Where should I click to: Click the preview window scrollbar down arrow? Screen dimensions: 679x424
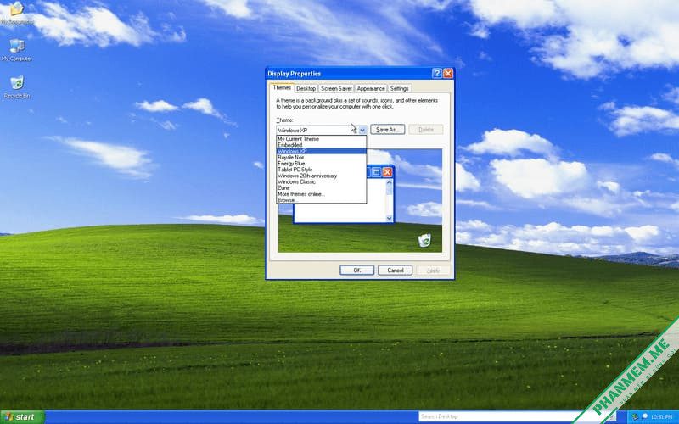(389, 218)
